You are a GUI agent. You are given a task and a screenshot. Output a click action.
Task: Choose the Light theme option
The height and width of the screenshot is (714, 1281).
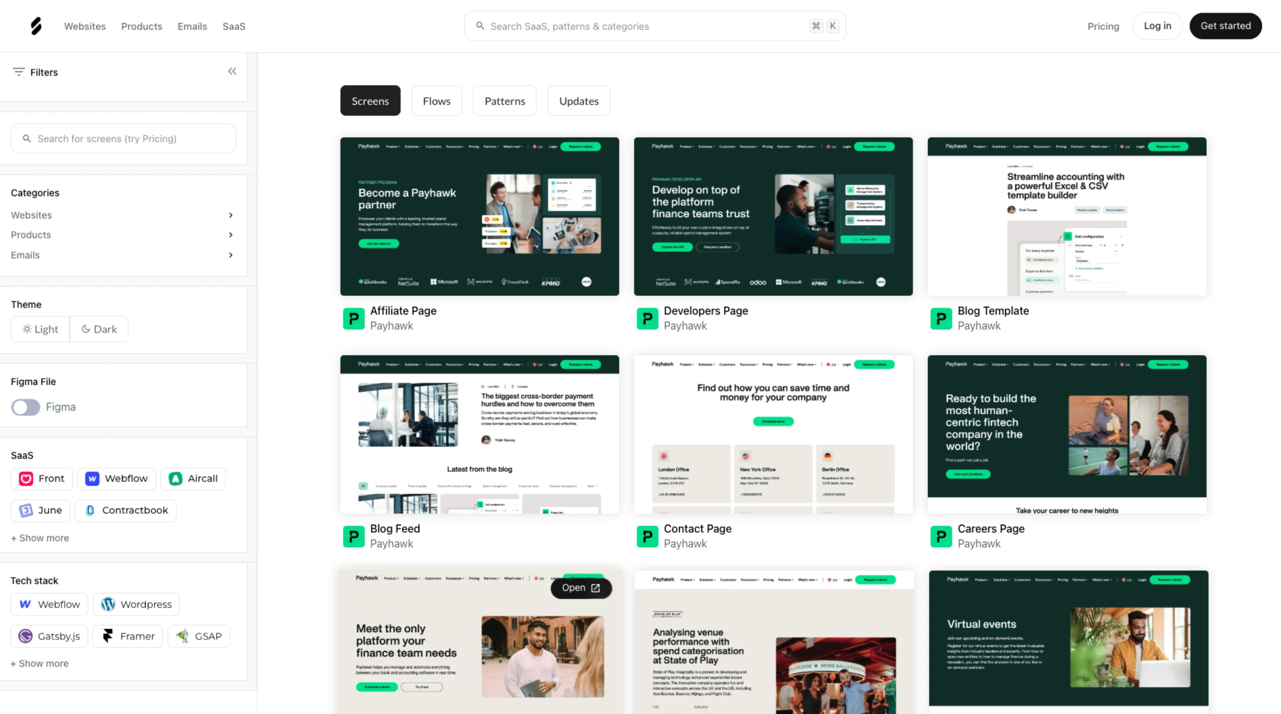click(40, 329)
